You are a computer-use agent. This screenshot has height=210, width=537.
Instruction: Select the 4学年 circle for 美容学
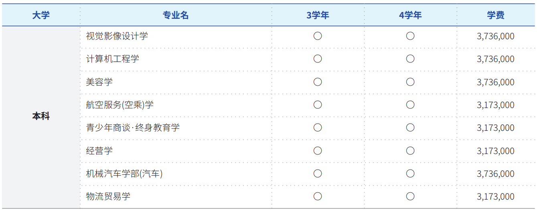(410, 82)
